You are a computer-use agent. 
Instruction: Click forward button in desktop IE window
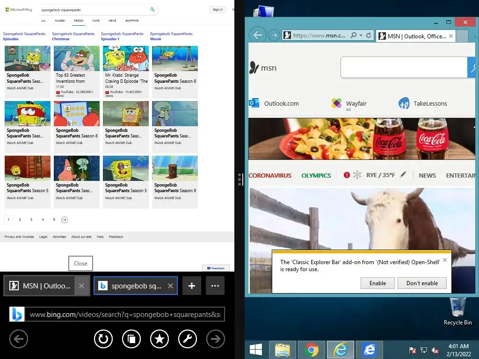pyautogui.click(x=274, y=35)
